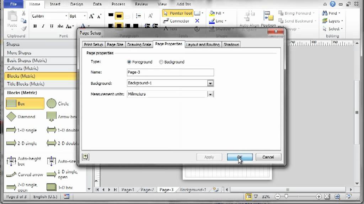This screenshot has width=364, height=204.
Task: Click the Apply button
Action: (209, 157)
